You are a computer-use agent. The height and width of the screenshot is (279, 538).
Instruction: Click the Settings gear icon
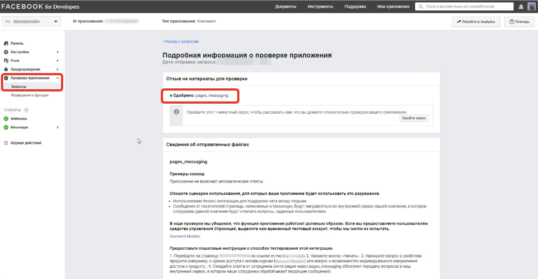(6, 52)
